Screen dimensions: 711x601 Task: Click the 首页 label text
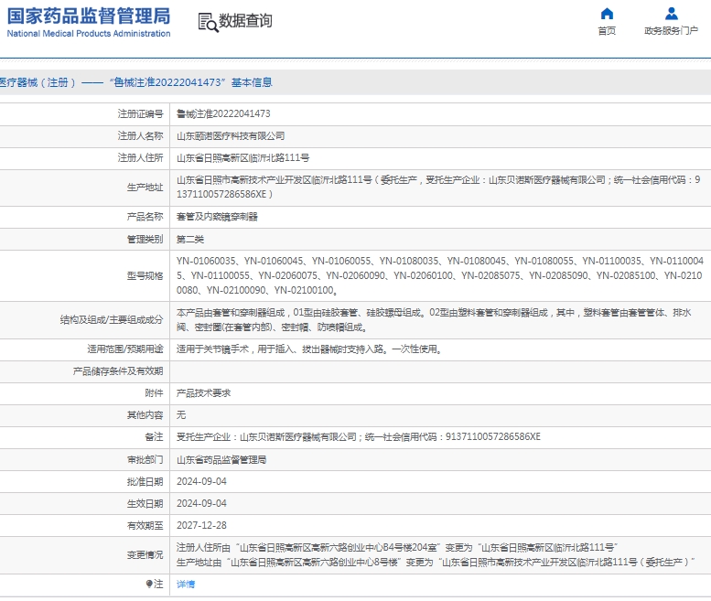(607, 31)
